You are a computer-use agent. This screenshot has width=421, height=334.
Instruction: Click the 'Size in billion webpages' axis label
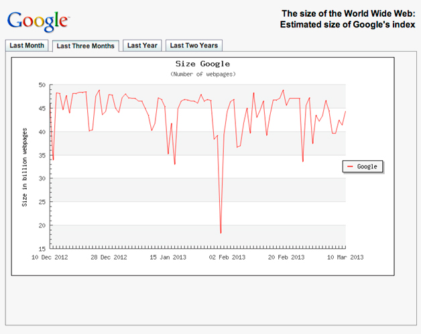(25, 167)
